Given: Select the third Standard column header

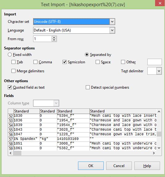Looking at the screenshot, I should tap(73, 111).
